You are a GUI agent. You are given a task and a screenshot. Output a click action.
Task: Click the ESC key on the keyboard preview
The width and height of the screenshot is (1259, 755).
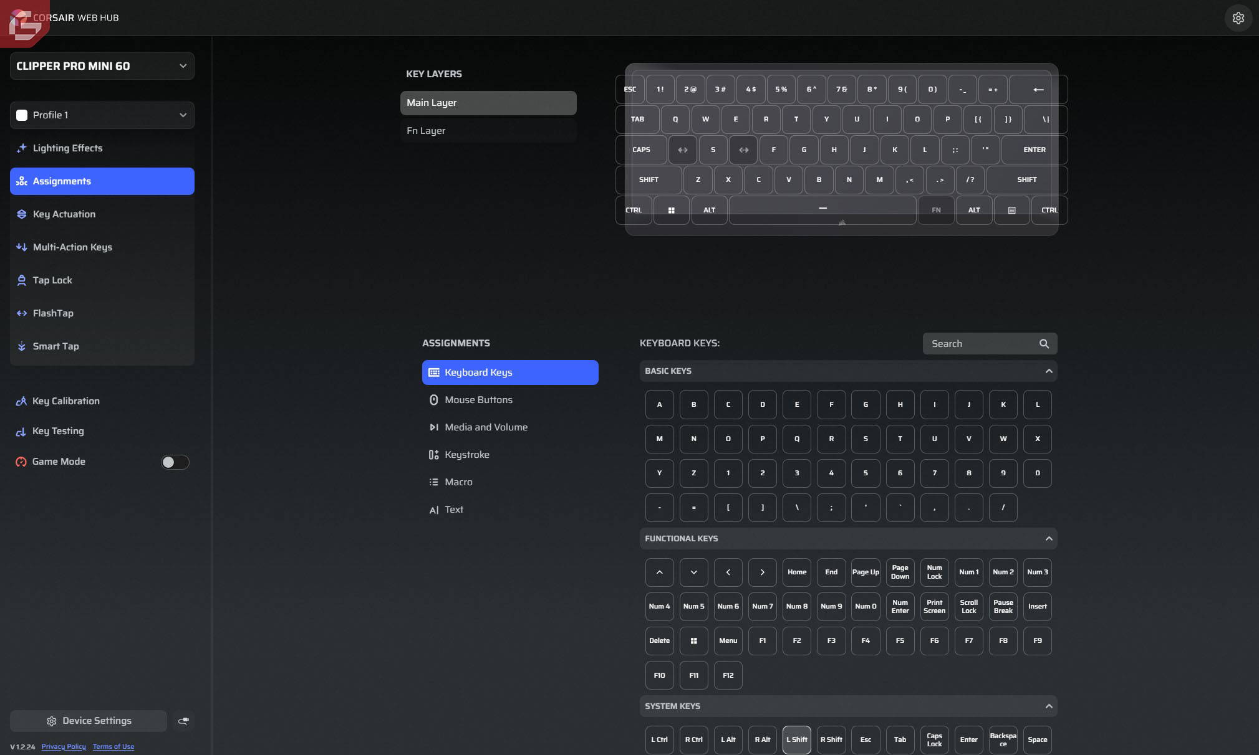[x=630, y=90]
